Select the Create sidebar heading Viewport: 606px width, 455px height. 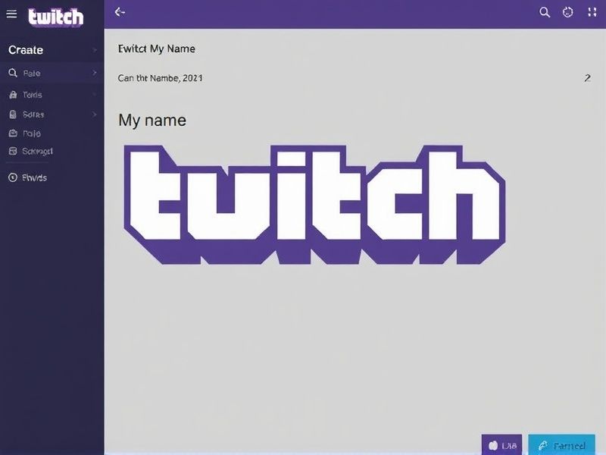[26, 50]
